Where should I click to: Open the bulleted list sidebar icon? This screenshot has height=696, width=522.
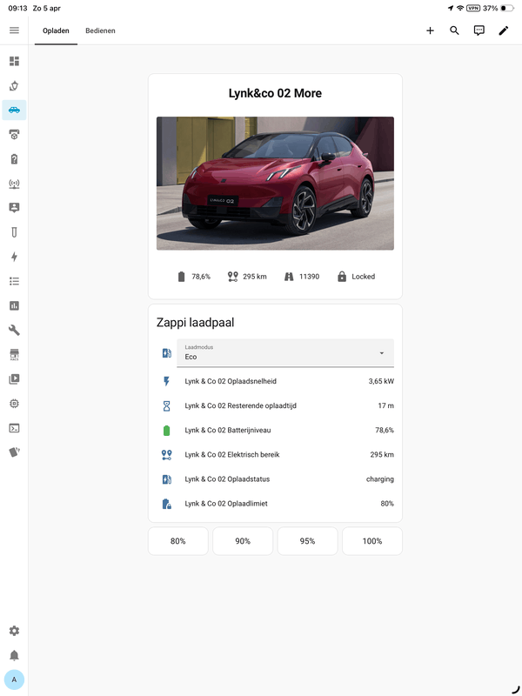point(14,281)
